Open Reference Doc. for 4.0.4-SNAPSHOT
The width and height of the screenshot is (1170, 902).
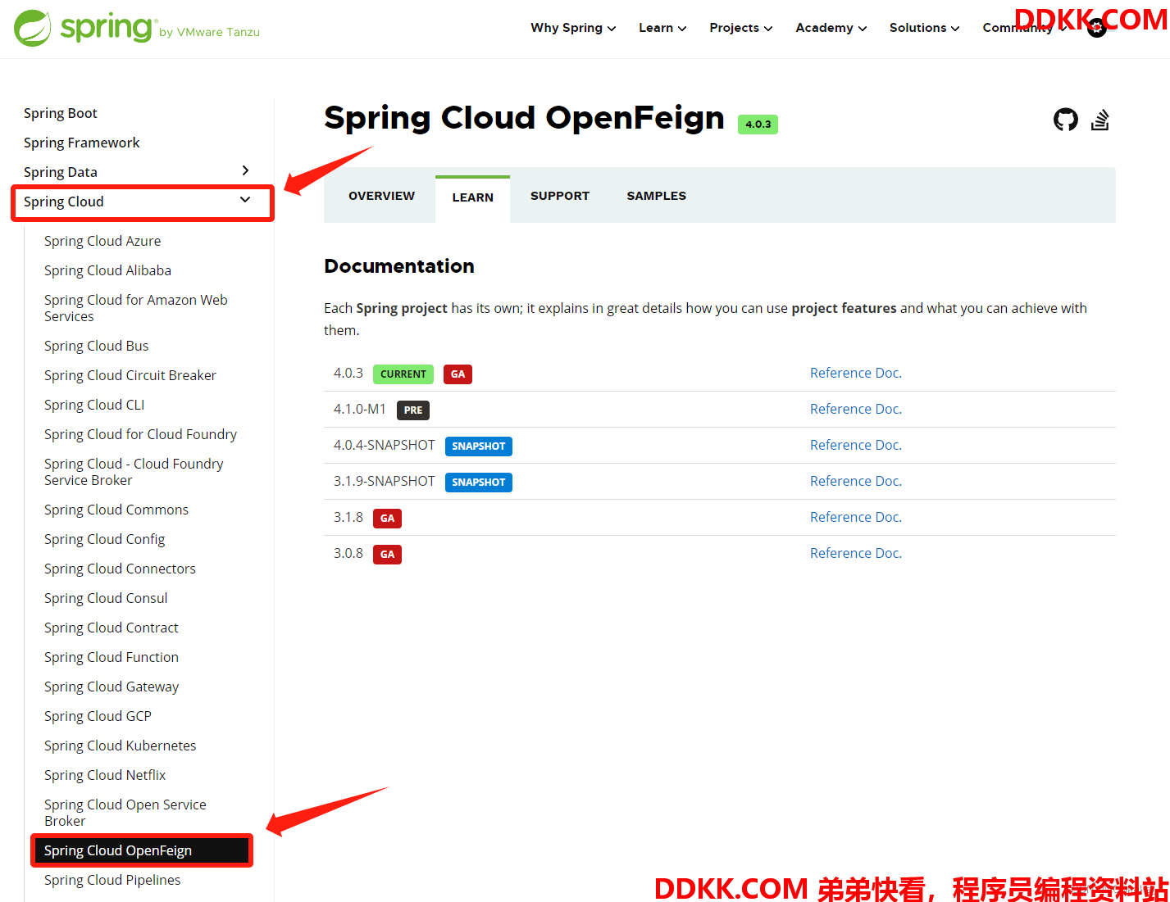(x=856, y=445)
